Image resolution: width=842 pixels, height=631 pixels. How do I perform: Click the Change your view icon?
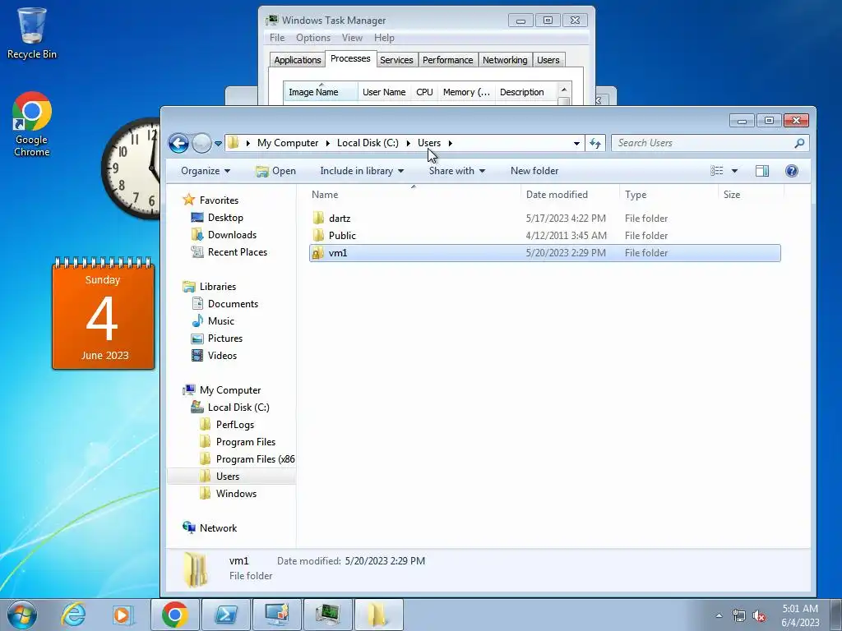(716, 171)
